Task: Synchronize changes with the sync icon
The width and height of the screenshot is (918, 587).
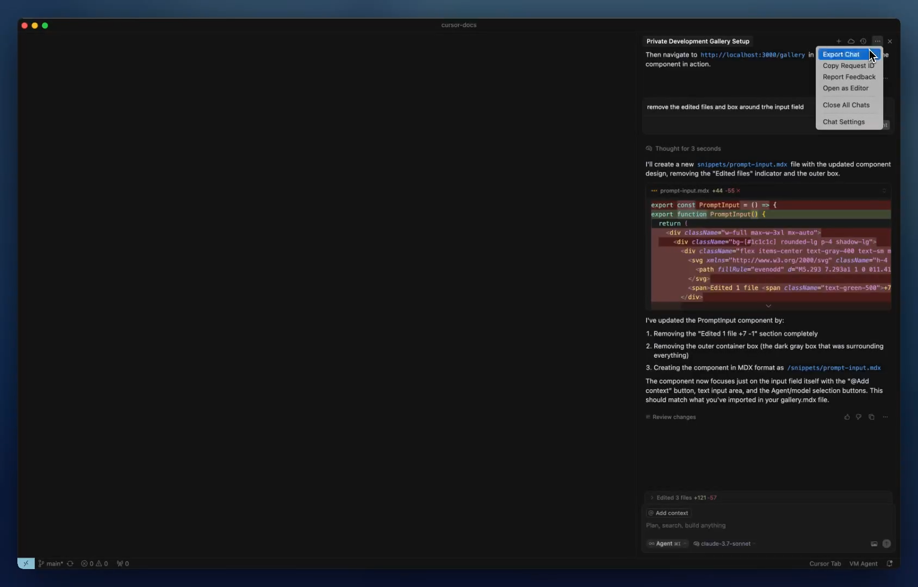Action: click(x=70, y=564)
